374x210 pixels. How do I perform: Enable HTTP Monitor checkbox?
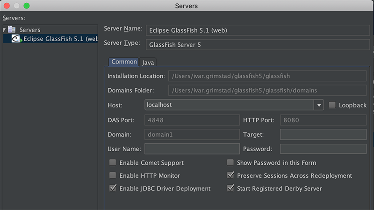pos(113,175)
